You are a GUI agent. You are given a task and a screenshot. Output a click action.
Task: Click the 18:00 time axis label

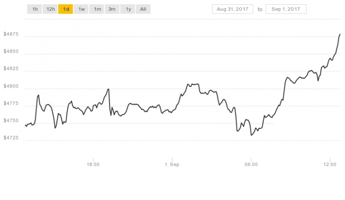tap(93, 165)
